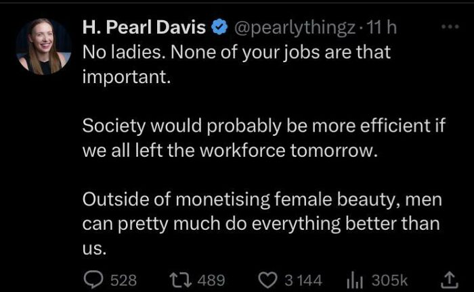Click the reply speech bubble icon
The image size is (474, 292).
point(92,278)
